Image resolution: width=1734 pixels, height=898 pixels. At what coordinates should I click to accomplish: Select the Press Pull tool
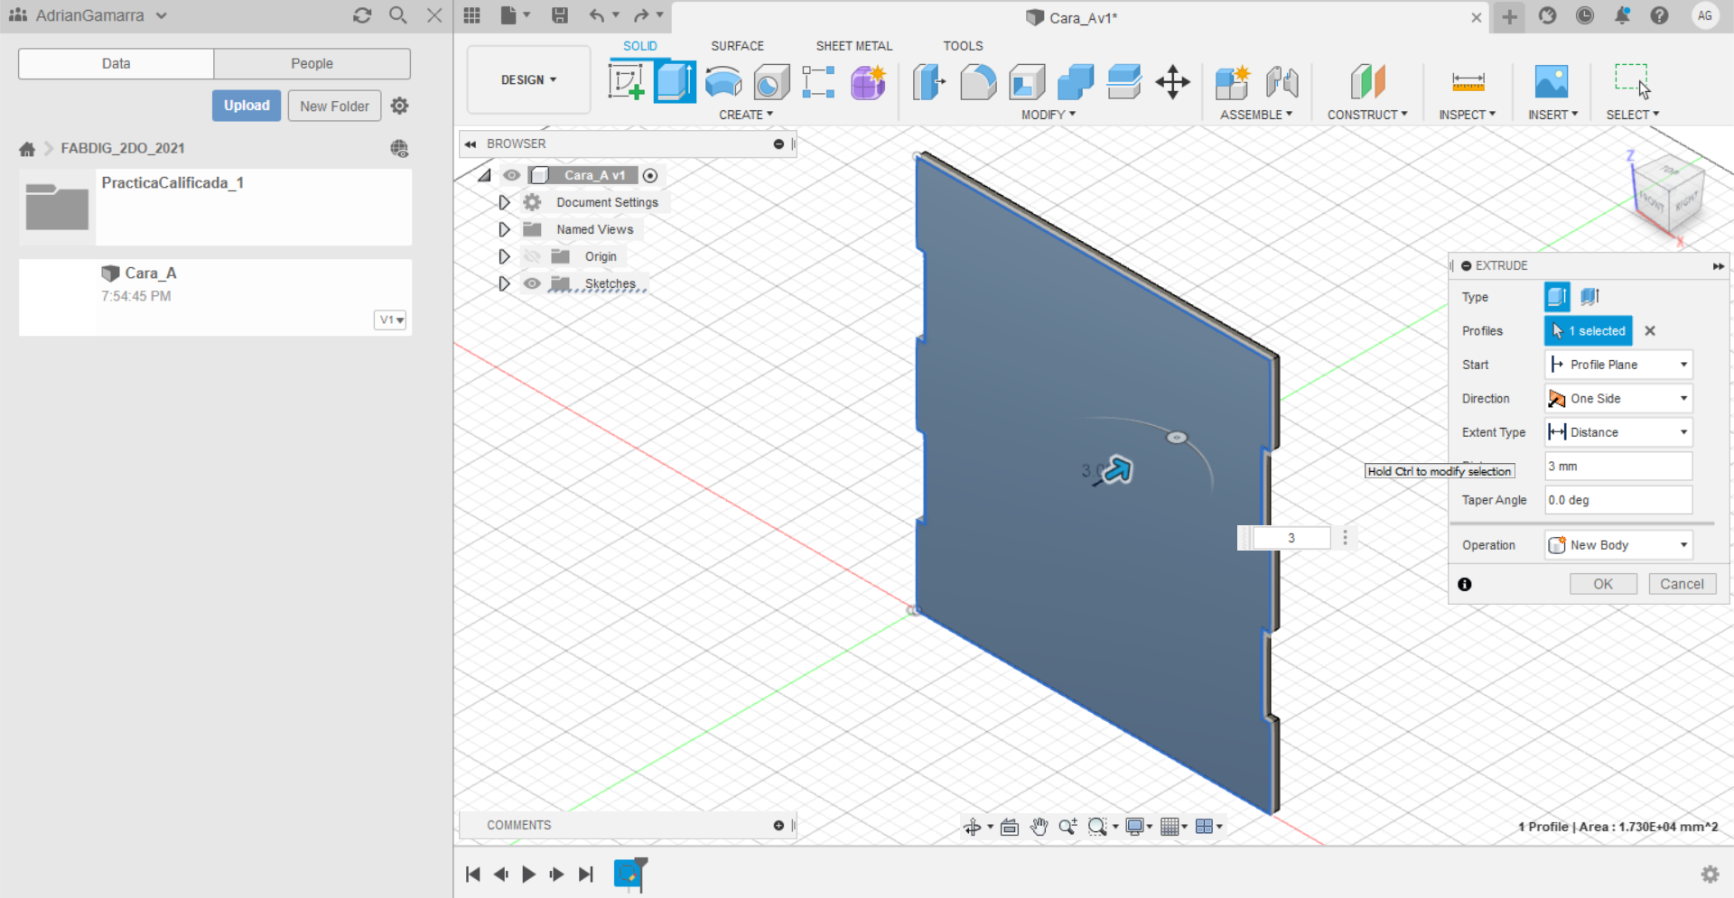tap(929, 82)
